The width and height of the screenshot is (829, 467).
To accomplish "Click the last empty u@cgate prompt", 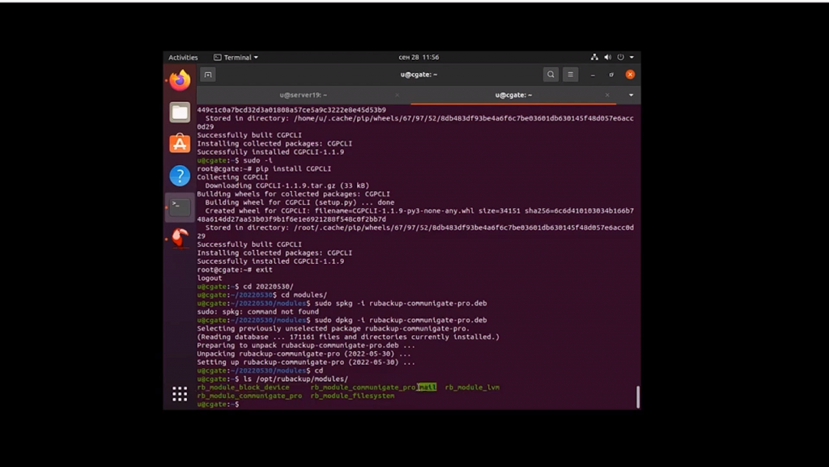I will pos(219,404).
